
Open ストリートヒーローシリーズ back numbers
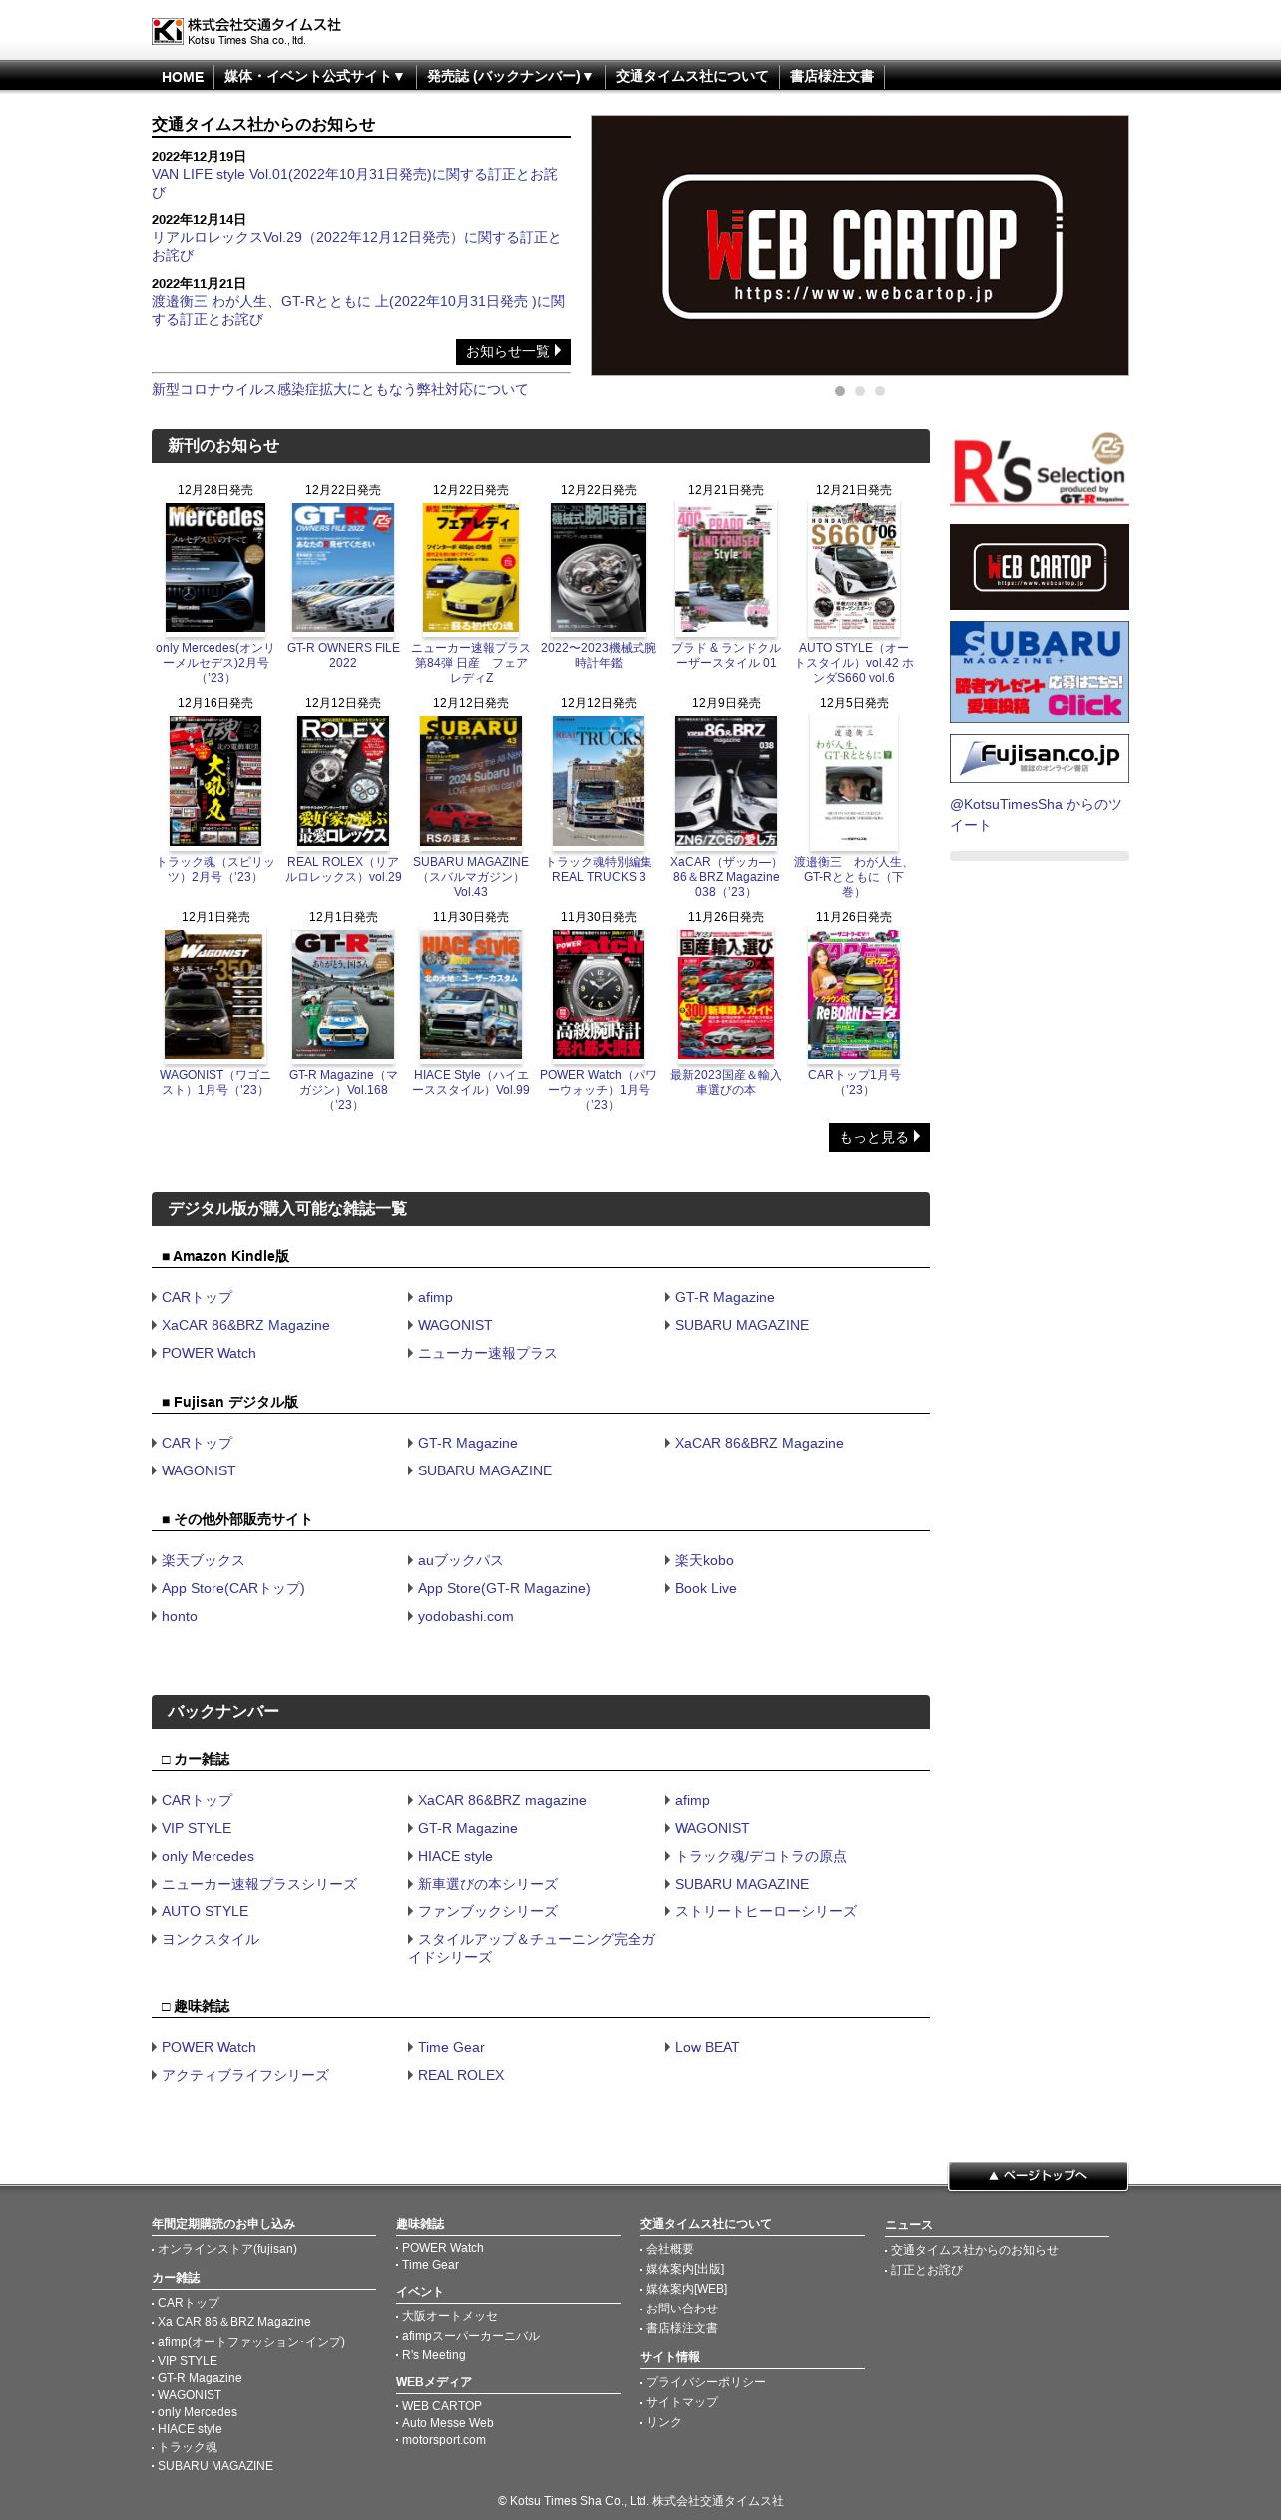(766, 1912)
